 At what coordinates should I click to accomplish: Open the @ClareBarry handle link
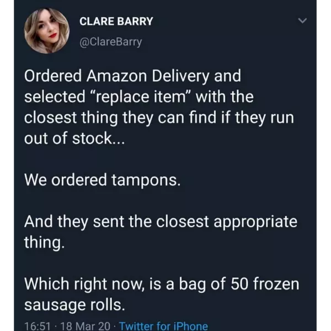[x=111, y=41]
